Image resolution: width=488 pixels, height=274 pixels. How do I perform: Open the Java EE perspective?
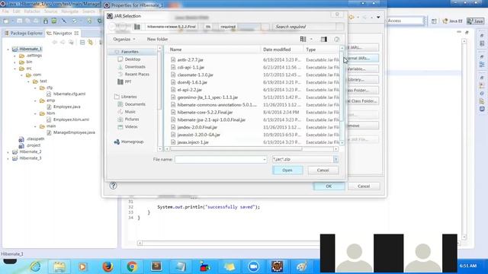tap(452, 21)
